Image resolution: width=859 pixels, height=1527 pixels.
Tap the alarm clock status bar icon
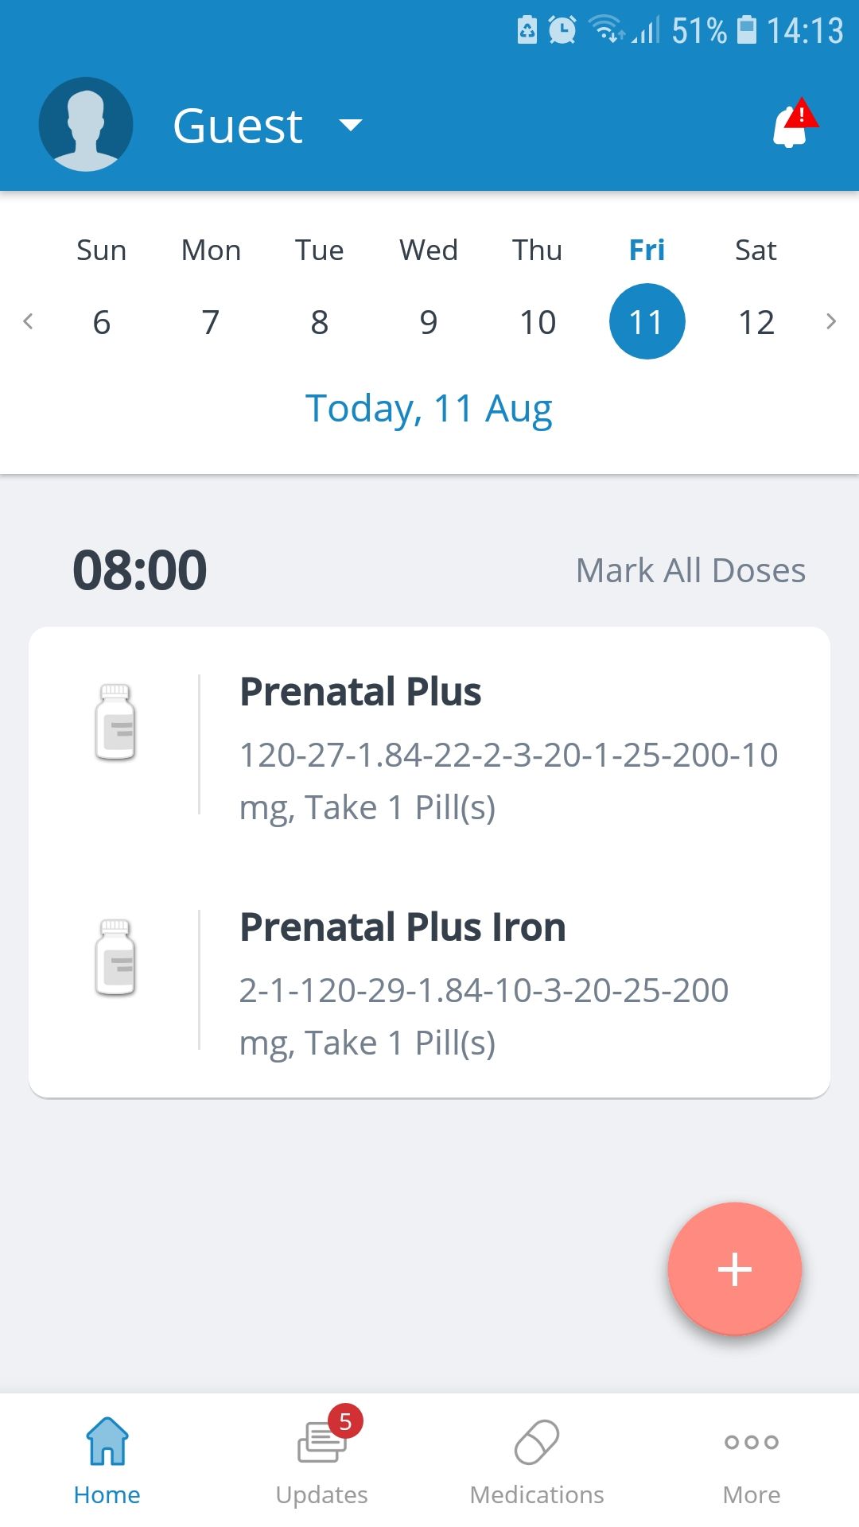point(562,30)
